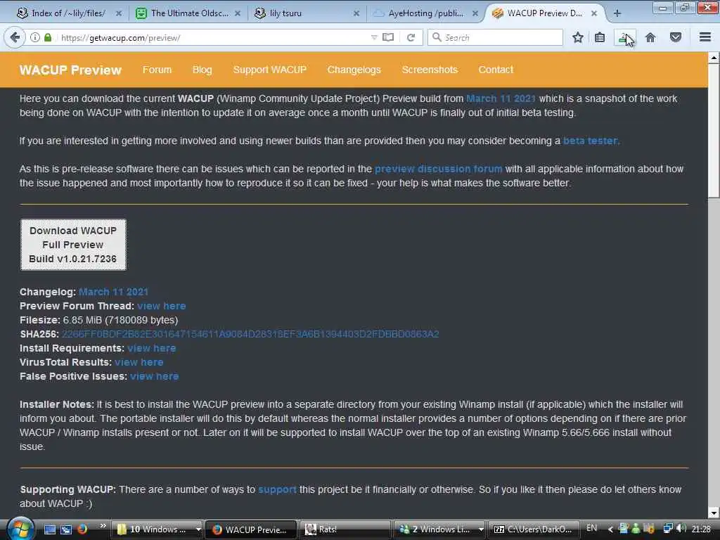Close the 'The Ultimate Oldsc...' tab
The height and width of the screenshot is (540, 720).
[x=238, y=13]
